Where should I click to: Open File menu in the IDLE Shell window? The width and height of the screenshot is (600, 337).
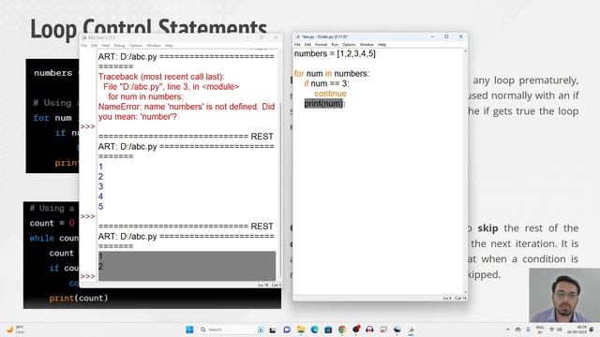(83, 46)
